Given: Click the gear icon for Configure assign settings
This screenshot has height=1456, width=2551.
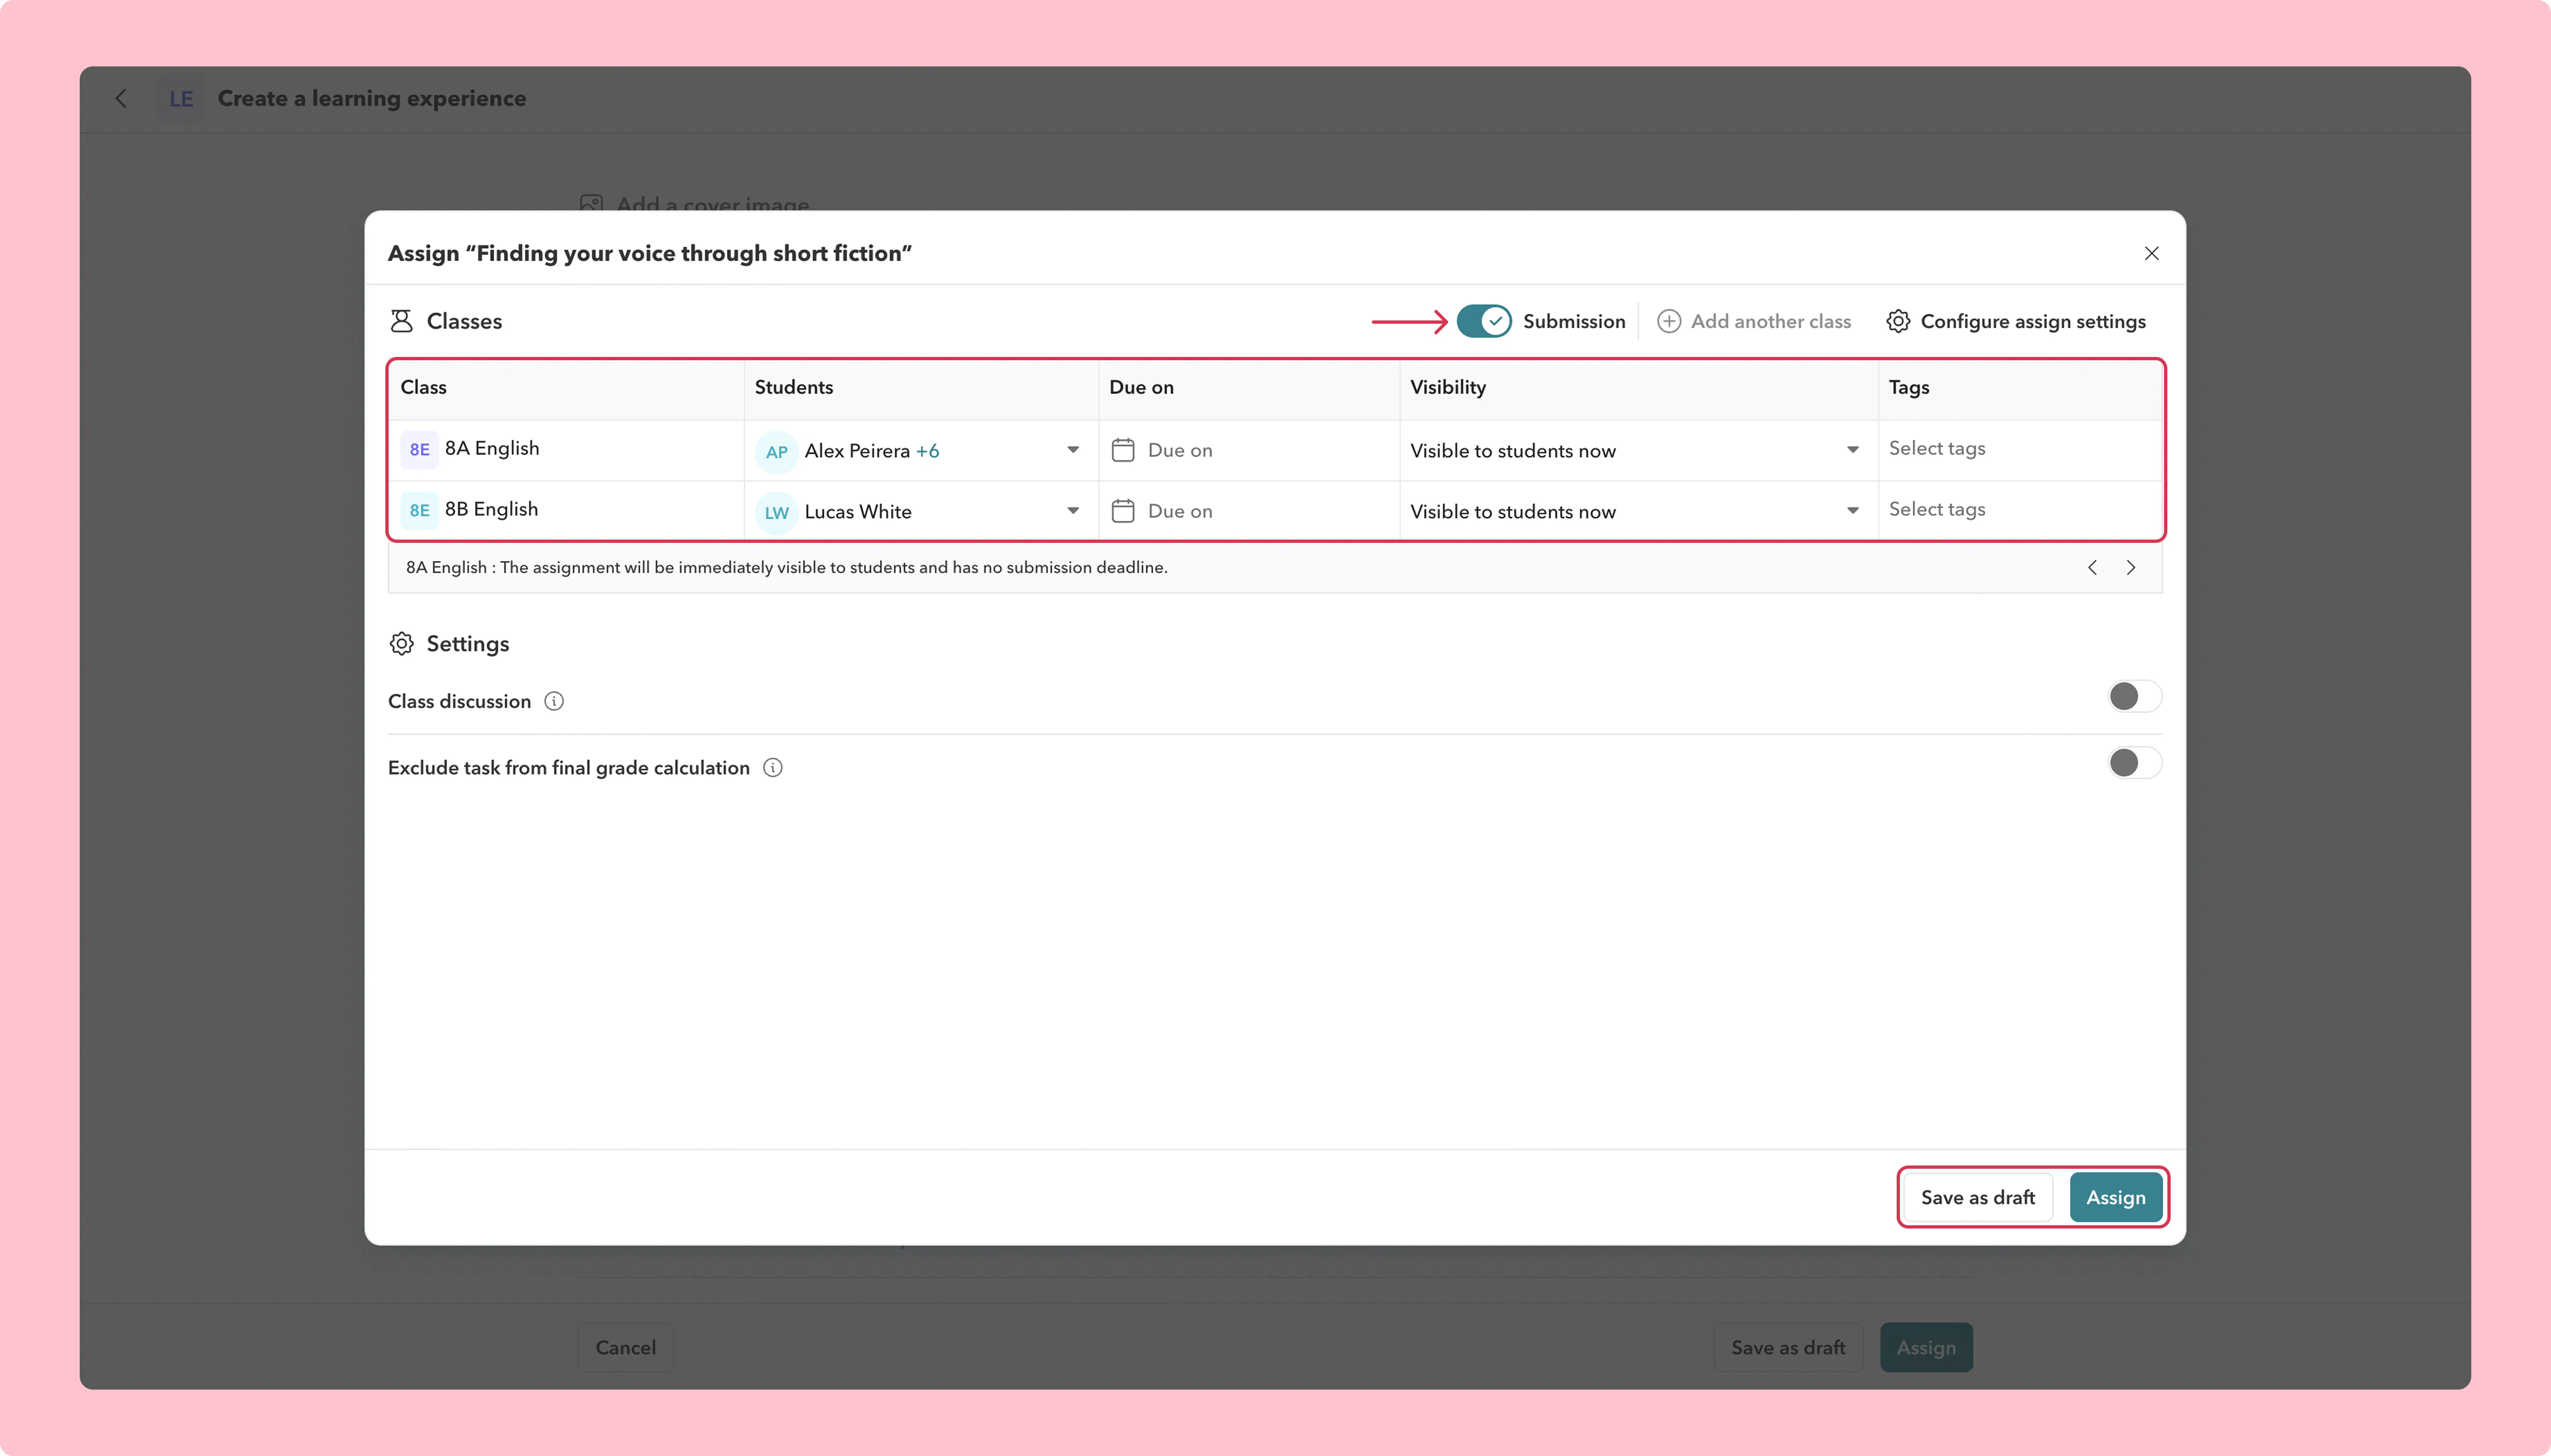Looking at the screenshot, I should (x=1898, y=321).
